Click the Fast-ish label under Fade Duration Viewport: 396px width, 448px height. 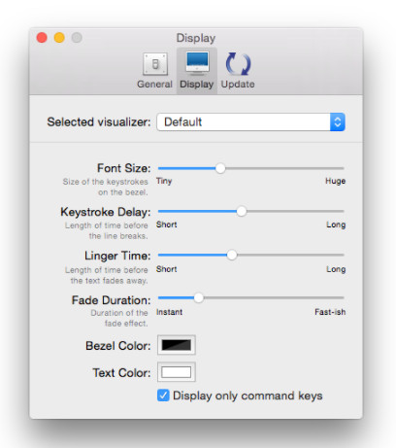330,312
